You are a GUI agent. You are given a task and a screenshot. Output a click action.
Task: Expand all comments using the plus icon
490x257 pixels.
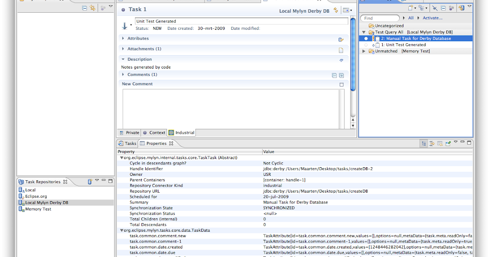pyautogui.click(x=341, y=75)
